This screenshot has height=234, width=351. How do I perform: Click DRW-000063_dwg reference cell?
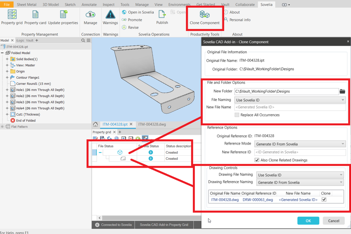point(258,200)
